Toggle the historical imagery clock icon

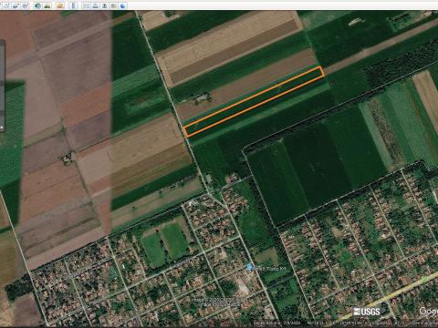[x=37, y=5]
